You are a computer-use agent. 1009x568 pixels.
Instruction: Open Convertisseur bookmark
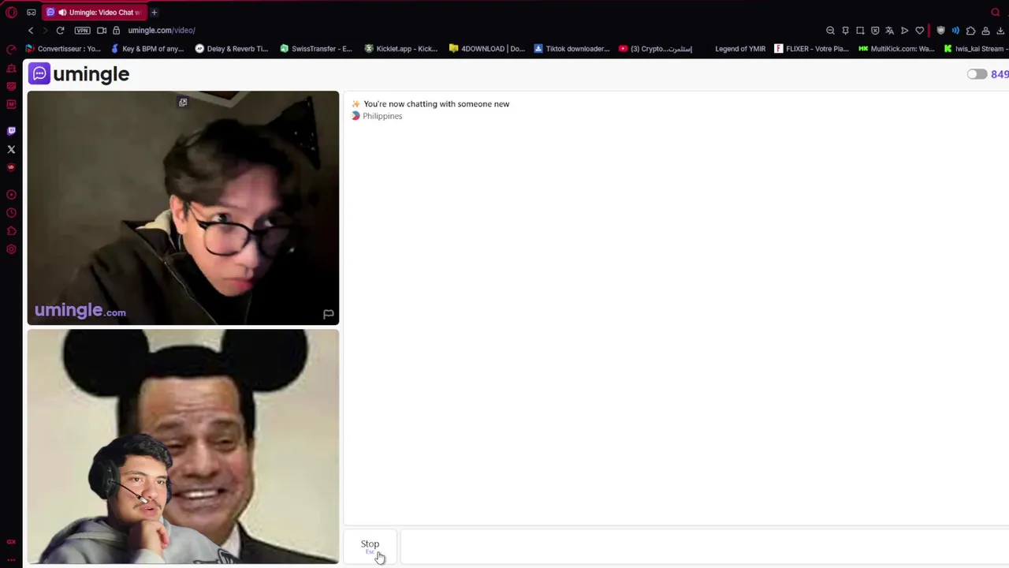click(63, 48)
